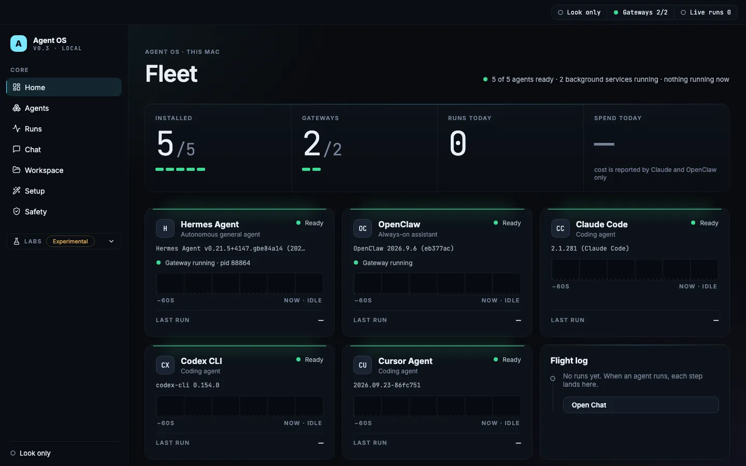This screenshot has height=466, width=746.
Task: Select the Codex CLI CX badge icon
Action: coord(165,365)
